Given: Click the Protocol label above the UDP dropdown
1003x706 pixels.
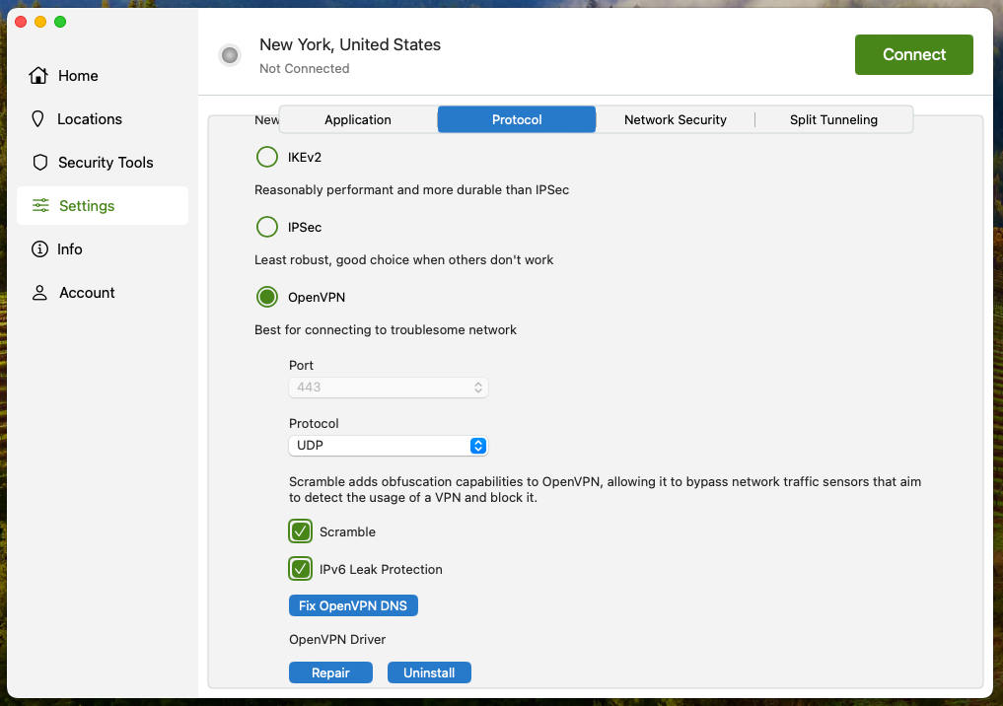Looking at the screenshot, I should (314, 423).
